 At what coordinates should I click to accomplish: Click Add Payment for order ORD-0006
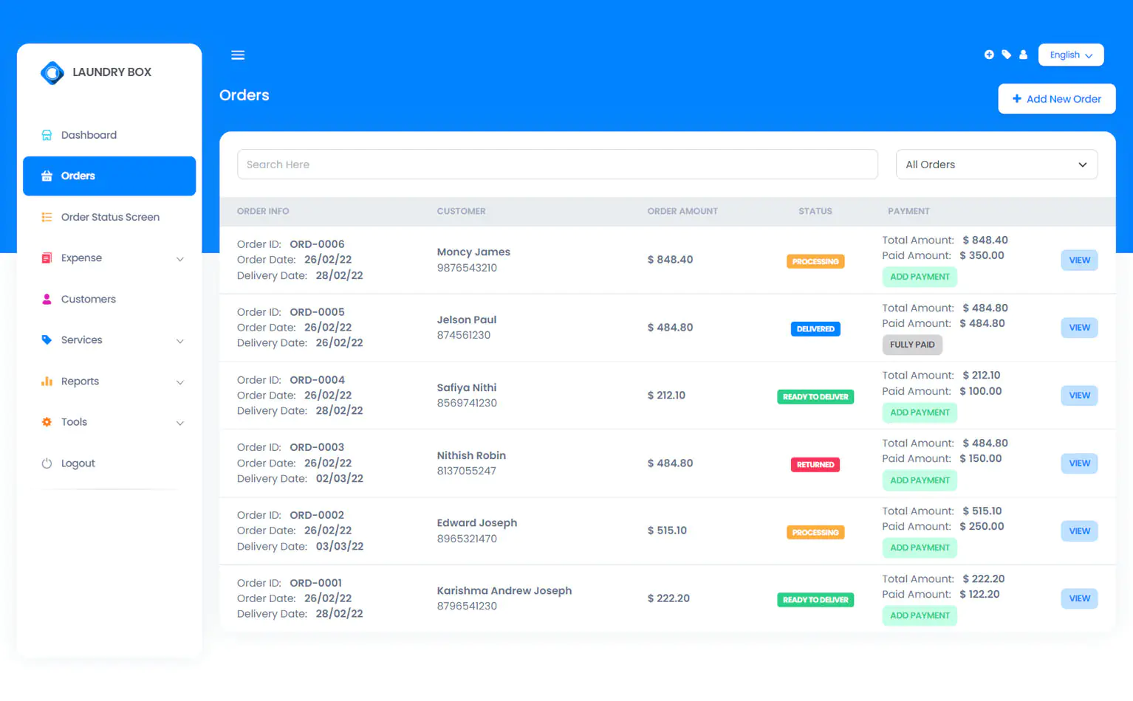coord(920,277)
